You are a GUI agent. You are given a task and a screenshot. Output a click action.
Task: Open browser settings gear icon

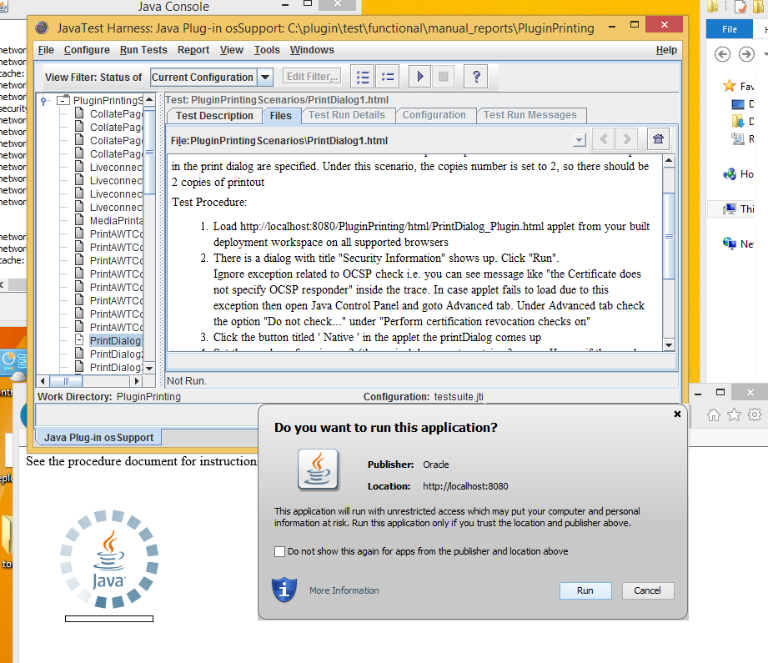tap(755, 415)
